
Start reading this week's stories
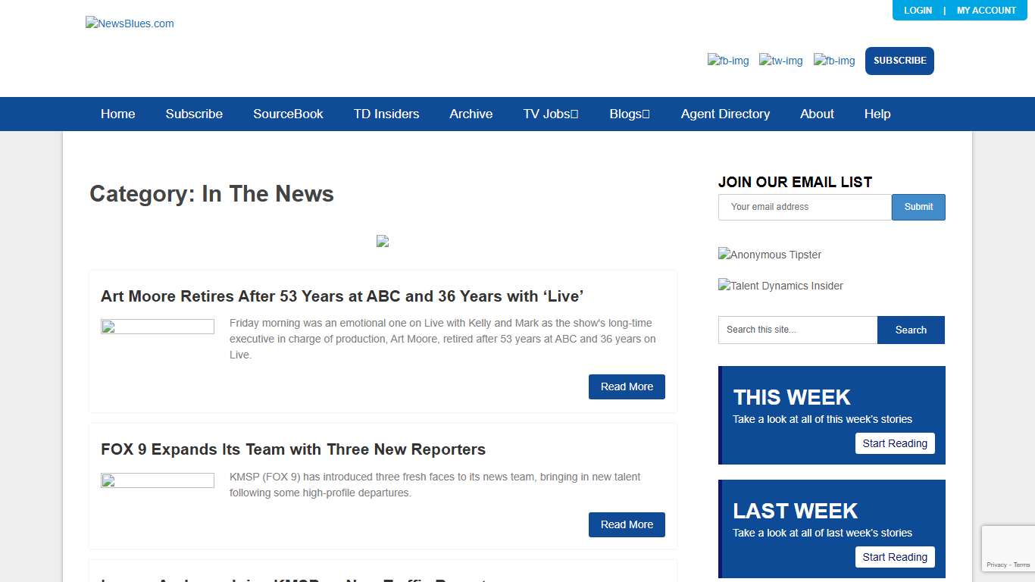pyautogui.click(x=895, y=443)
